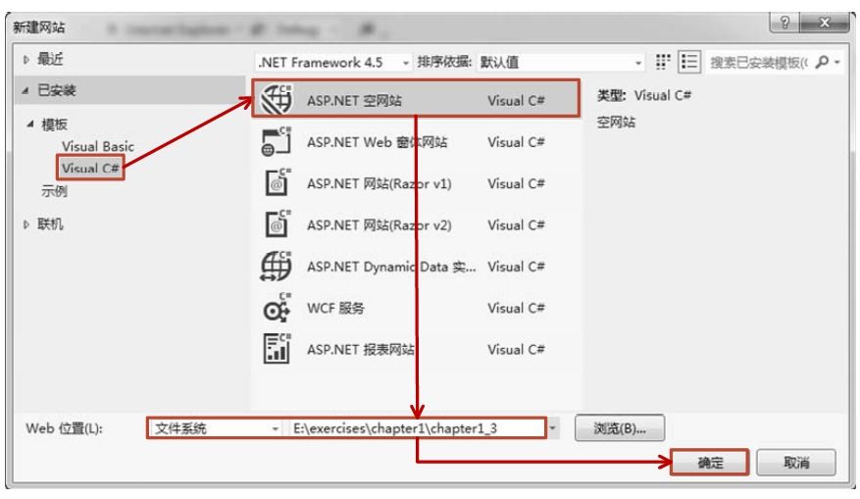Select ASP.NET Web 窗体网站 template name
This screenshot has width=860, height=499.
click(x=378, y=142)
